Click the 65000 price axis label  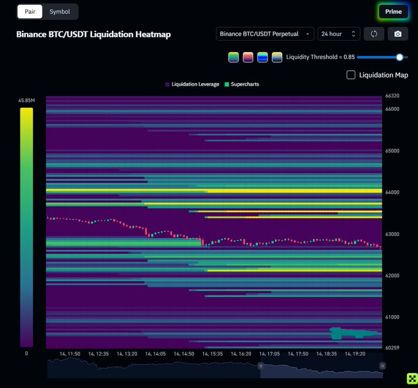pyautogui.click(x=392, y=151)
